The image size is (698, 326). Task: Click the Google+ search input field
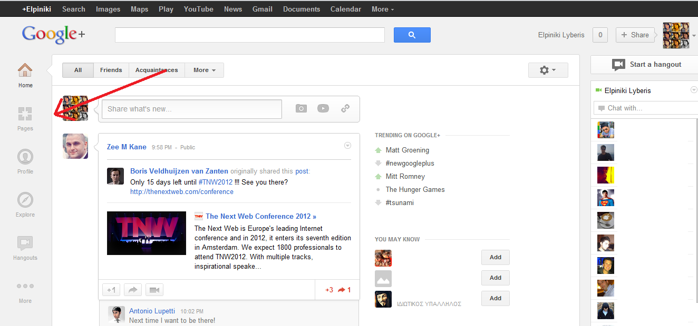250,35
